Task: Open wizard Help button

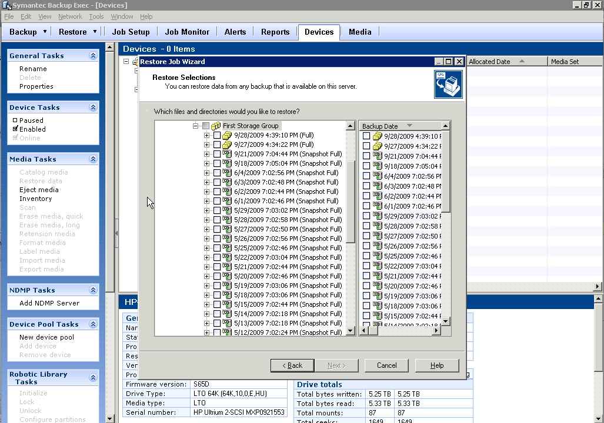Action: [437, 365]
